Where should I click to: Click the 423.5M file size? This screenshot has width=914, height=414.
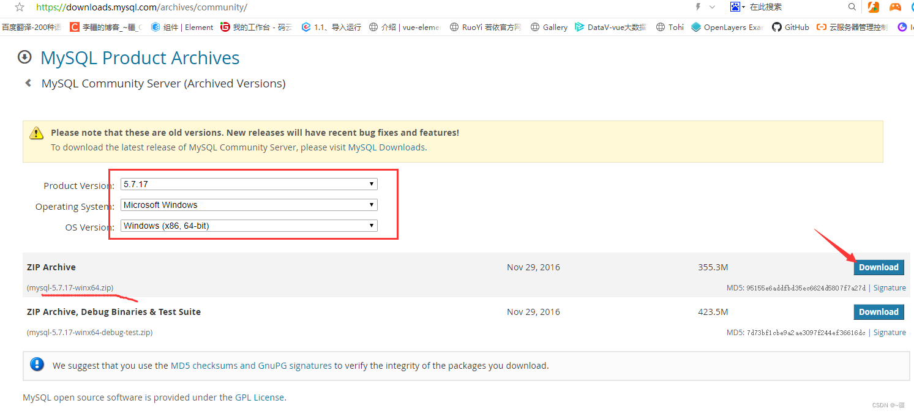tap(713, 312)
